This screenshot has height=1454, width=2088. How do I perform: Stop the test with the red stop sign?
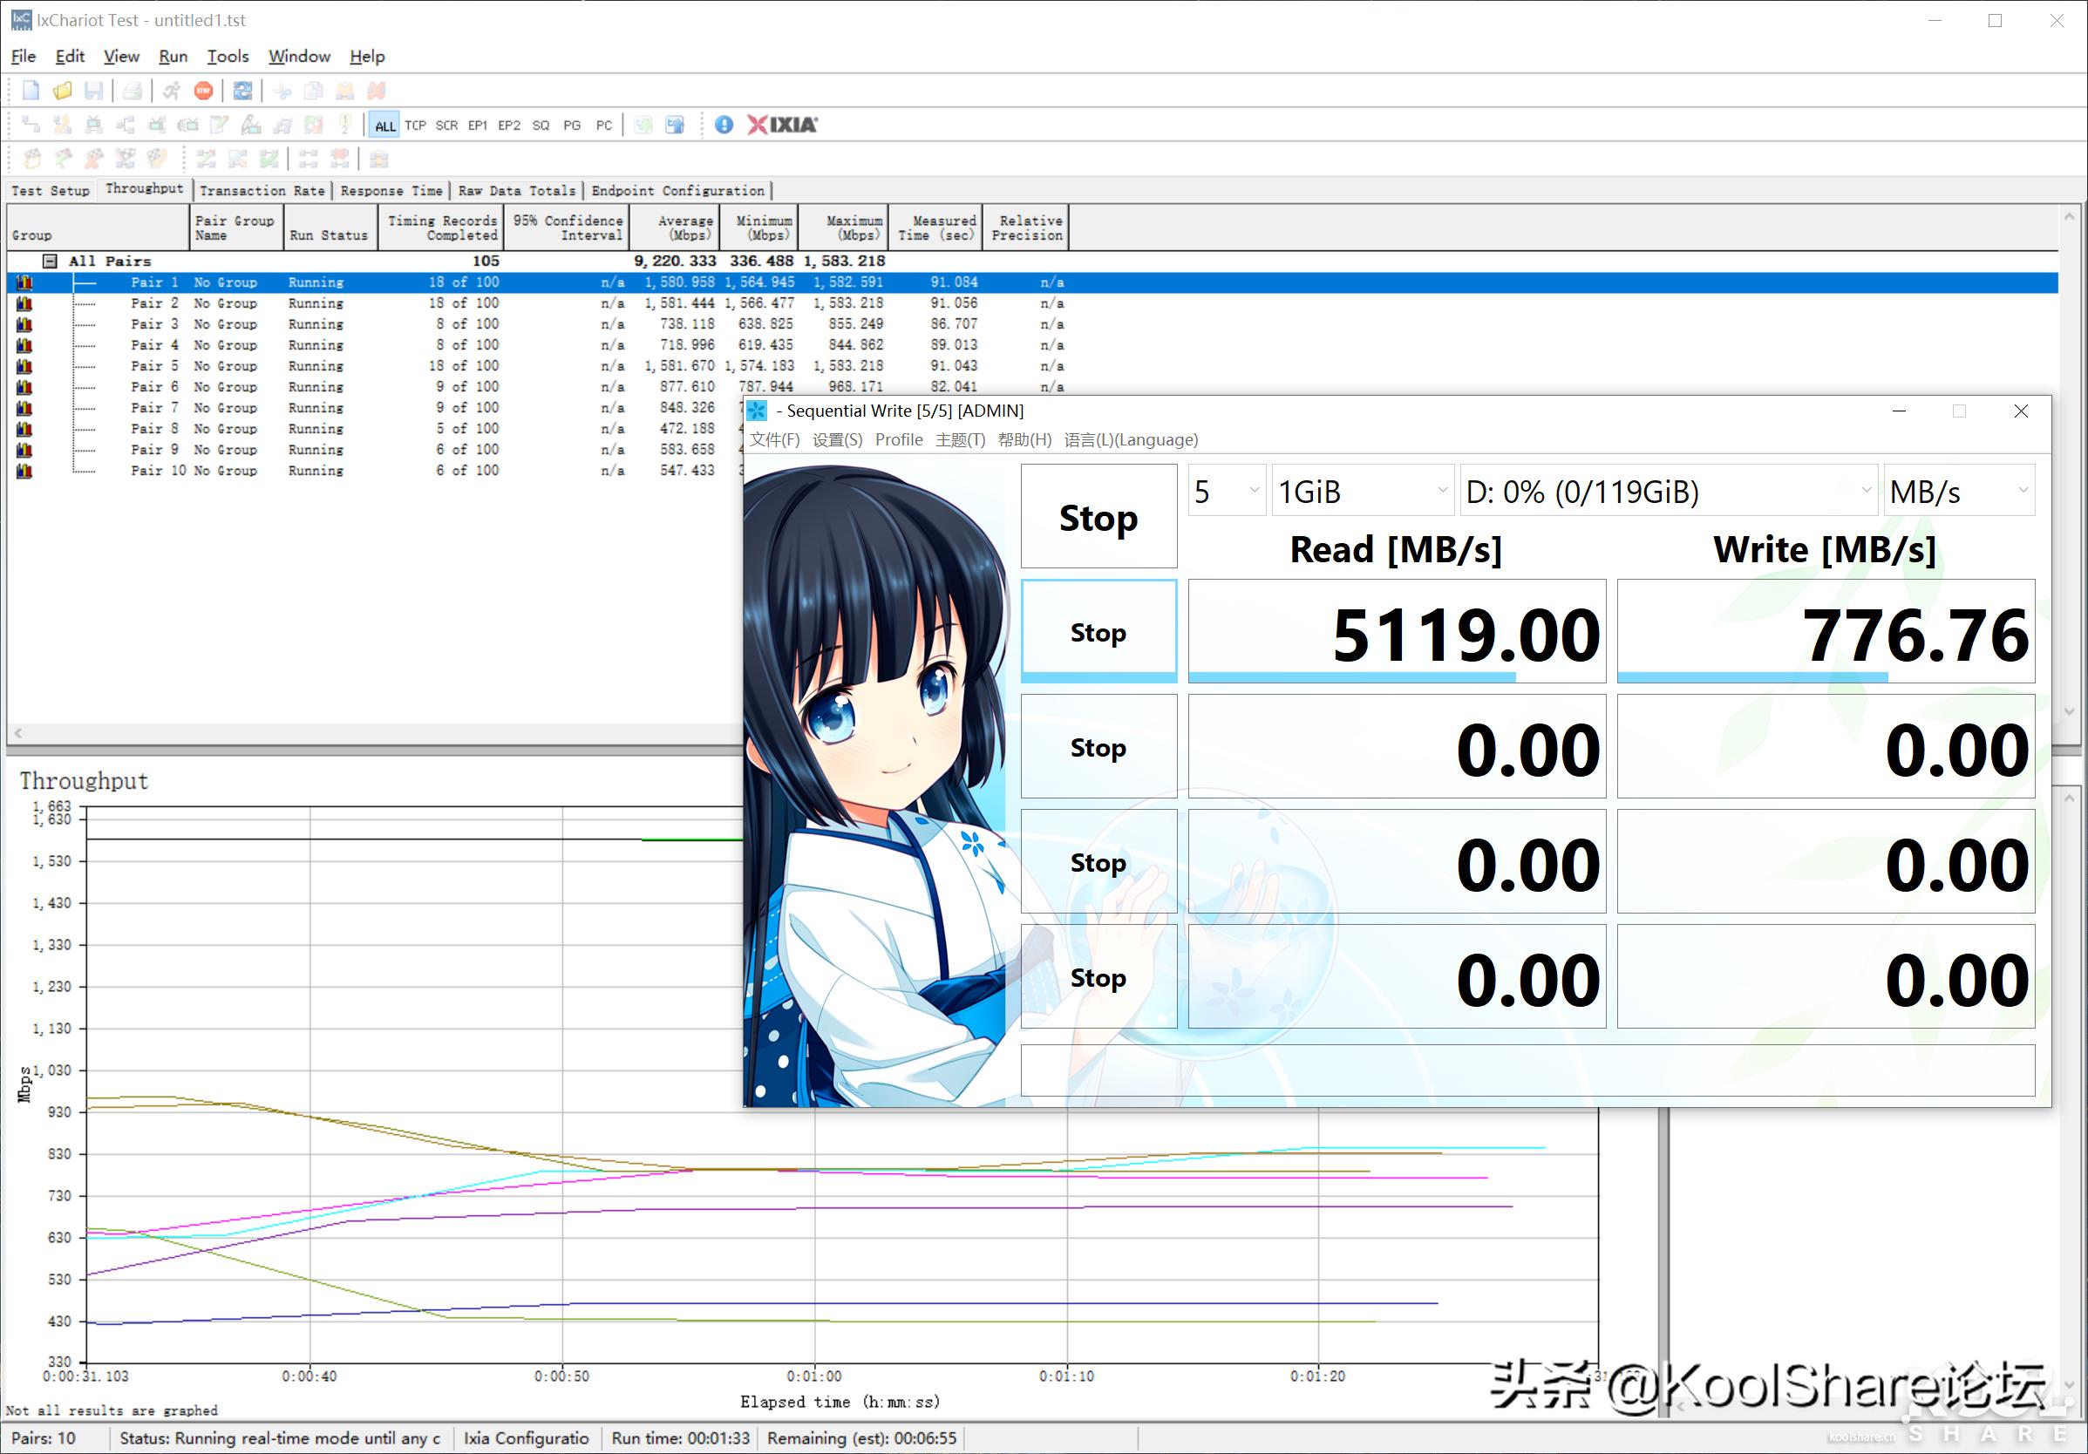[x=204, y=90]
